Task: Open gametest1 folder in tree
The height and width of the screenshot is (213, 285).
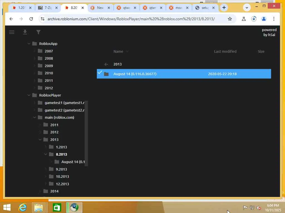Action: pos(65,103)
